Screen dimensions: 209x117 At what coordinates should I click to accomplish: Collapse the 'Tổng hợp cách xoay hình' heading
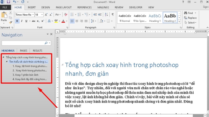tap(3, 57)
